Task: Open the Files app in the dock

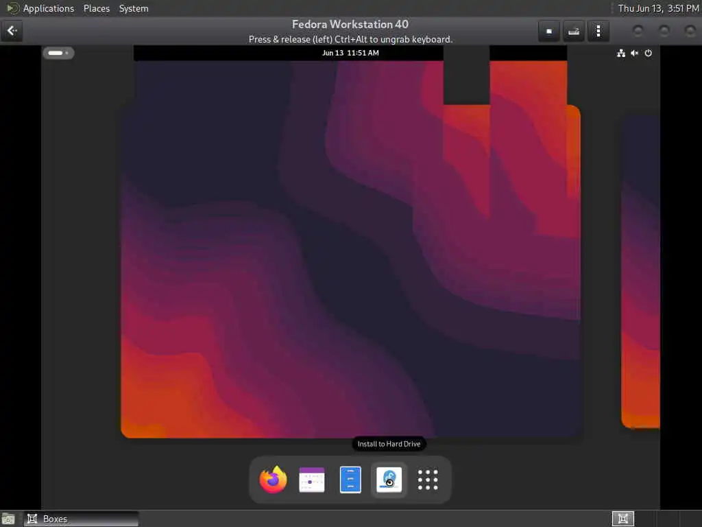Action: pos(350,480)
